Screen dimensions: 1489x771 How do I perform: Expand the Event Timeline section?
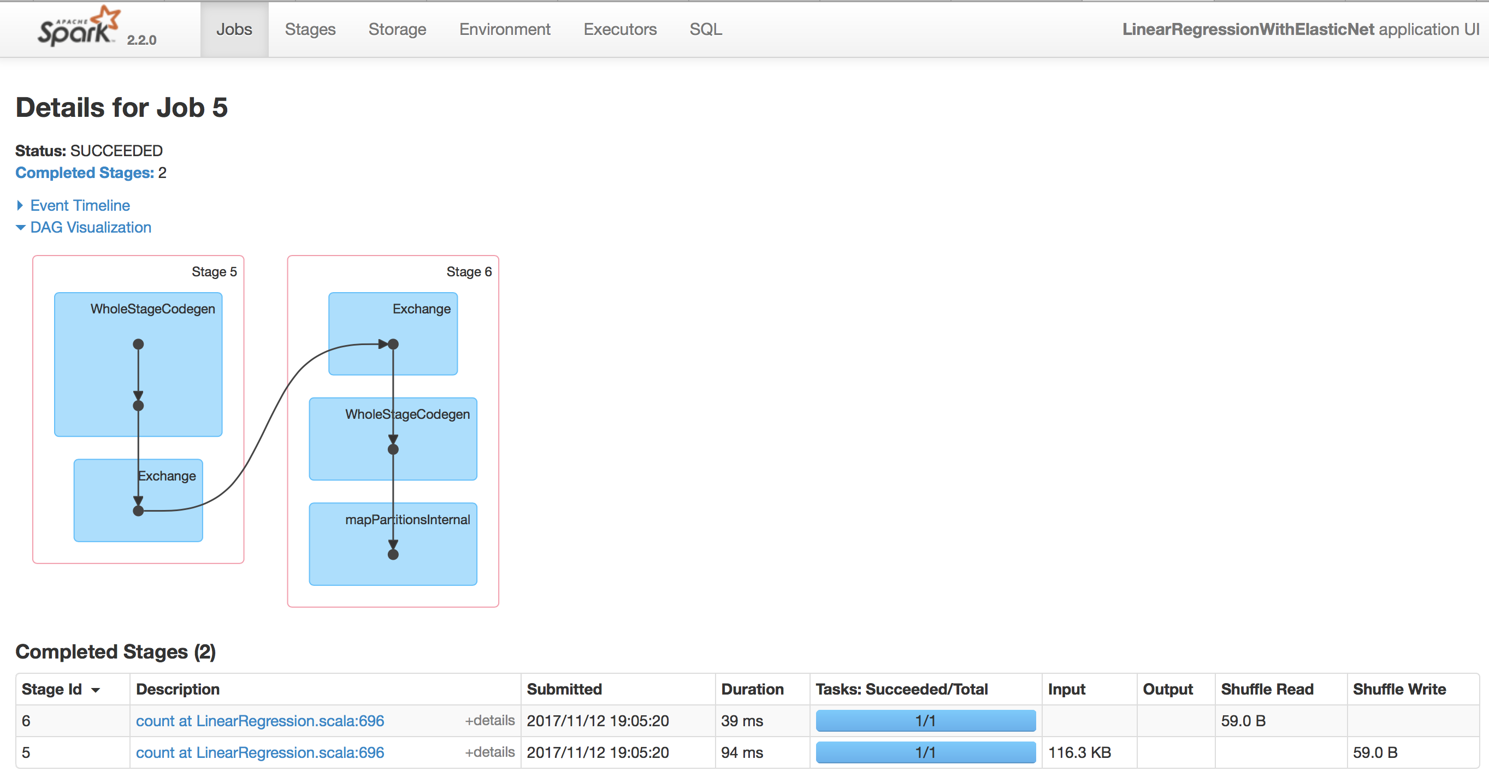coord(79,205)
